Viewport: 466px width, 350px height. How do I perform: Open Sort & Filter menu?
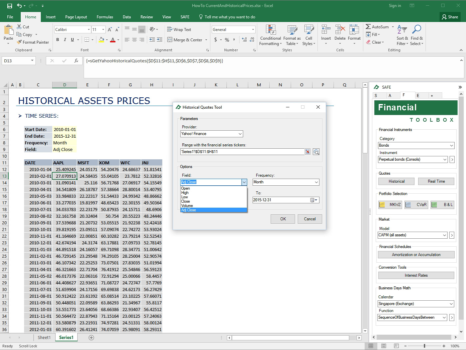click(402, 35)
